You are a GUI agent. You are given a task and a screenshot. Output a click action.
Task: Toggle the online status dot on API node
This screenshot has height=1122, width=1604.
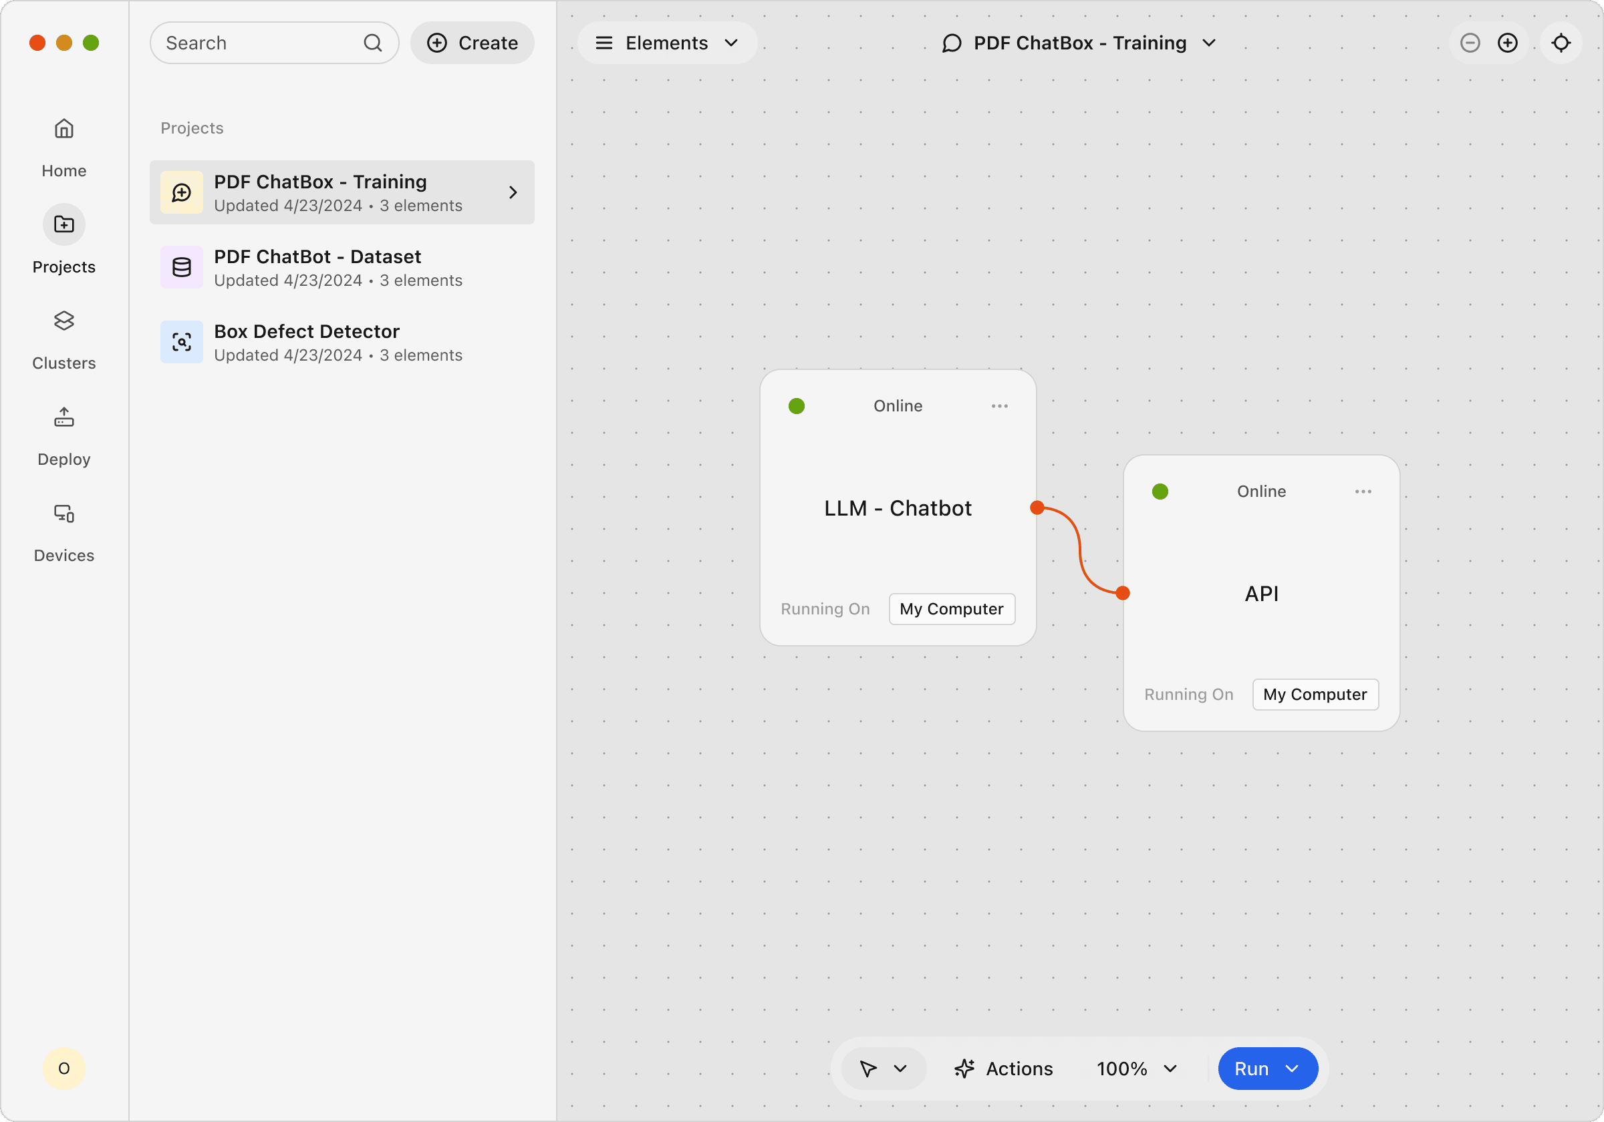pos(1160,491)
